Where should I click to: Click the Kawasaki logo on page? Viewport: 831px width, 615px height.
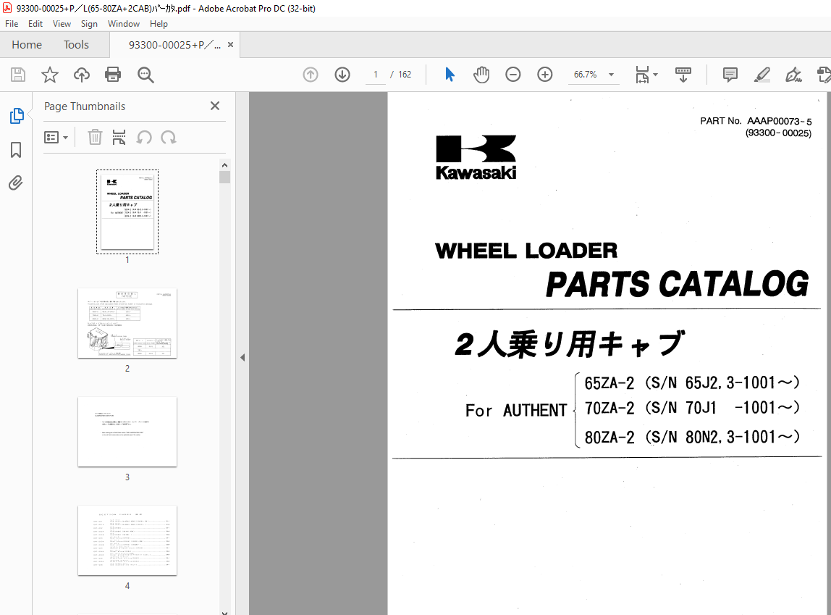(476, 157)
